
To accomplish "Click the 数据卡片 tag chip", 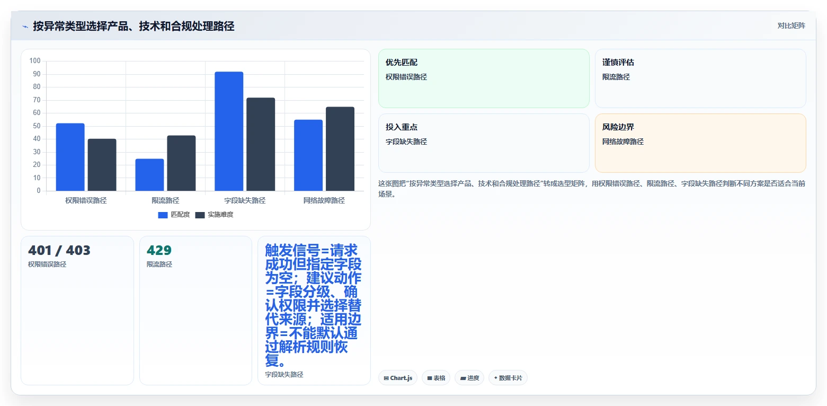I will (x=508, y=378).
